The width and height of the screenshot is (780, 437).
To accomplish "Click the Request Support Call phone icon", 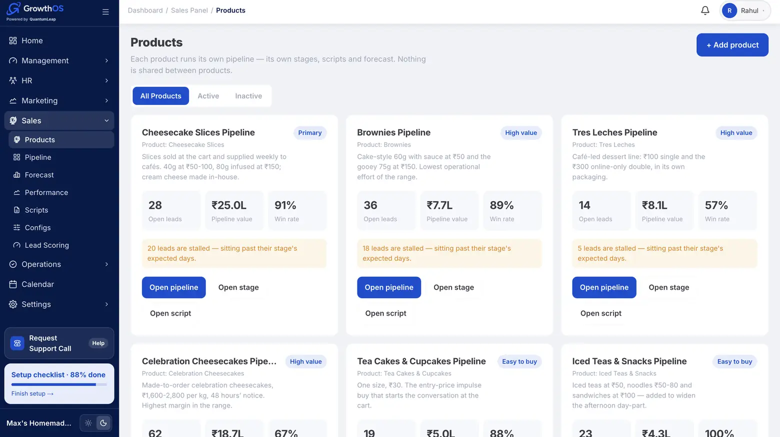I will pyautogui.click(x=17, y=343).
